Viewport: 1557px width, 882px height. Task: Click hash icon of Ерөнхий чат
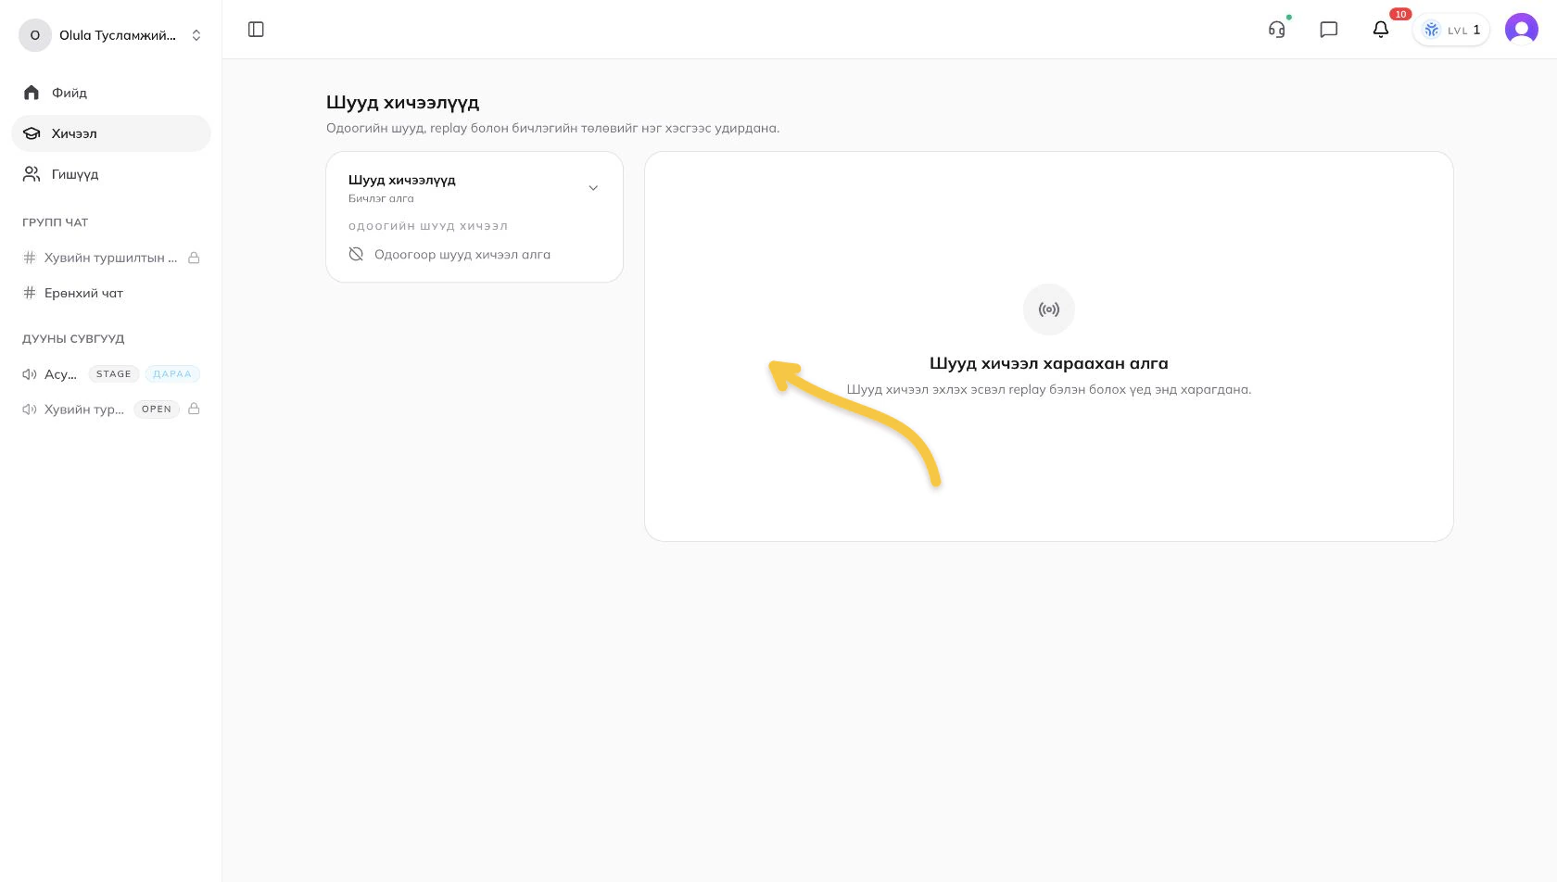[x=30, y=293]
